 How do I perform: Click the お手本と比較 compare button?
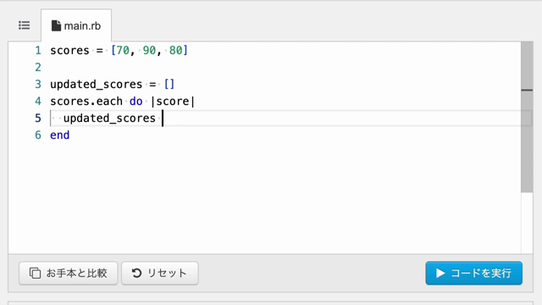[x=69, y=273]
